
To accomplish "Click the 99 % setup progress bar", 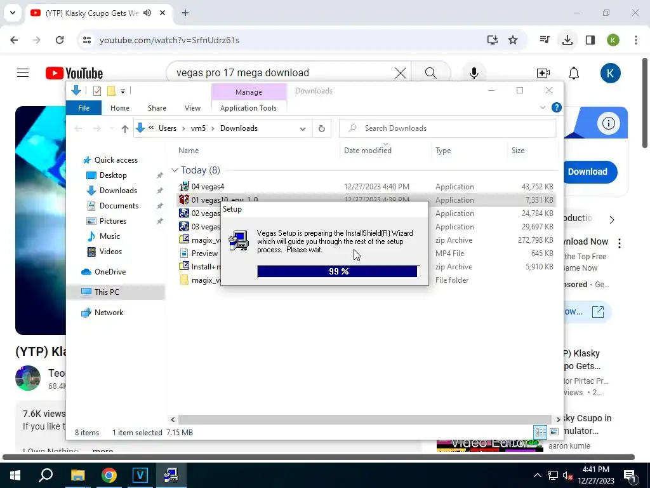I will coord(338,271).
